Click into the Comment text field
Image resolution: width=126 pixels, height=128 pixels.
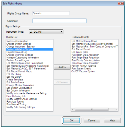[60, 21]
